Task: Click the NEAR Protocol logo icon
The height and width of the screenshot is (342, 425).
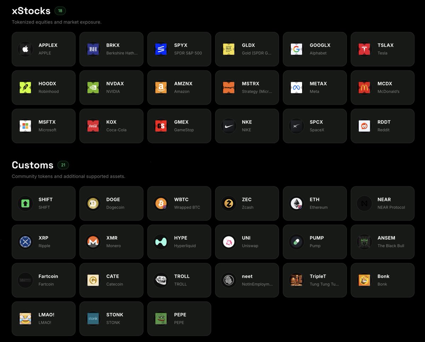Action: point(364,204)
